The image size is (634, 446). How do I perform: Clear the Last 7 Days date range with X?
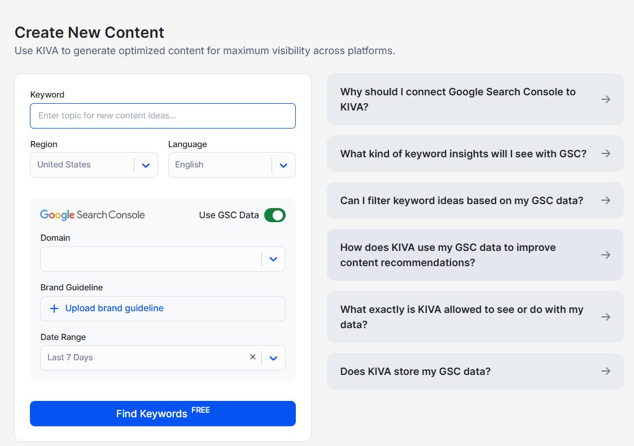point(253,357)
